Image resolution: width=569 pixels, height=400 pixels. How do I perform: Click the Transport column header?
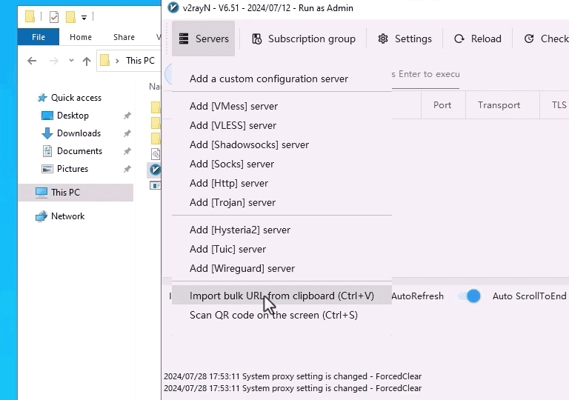[499, 105]
